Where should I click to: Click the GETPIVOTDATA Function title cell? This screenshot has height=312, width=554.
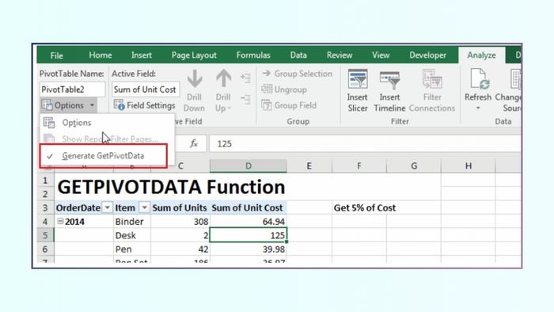[x=171, y=187]
